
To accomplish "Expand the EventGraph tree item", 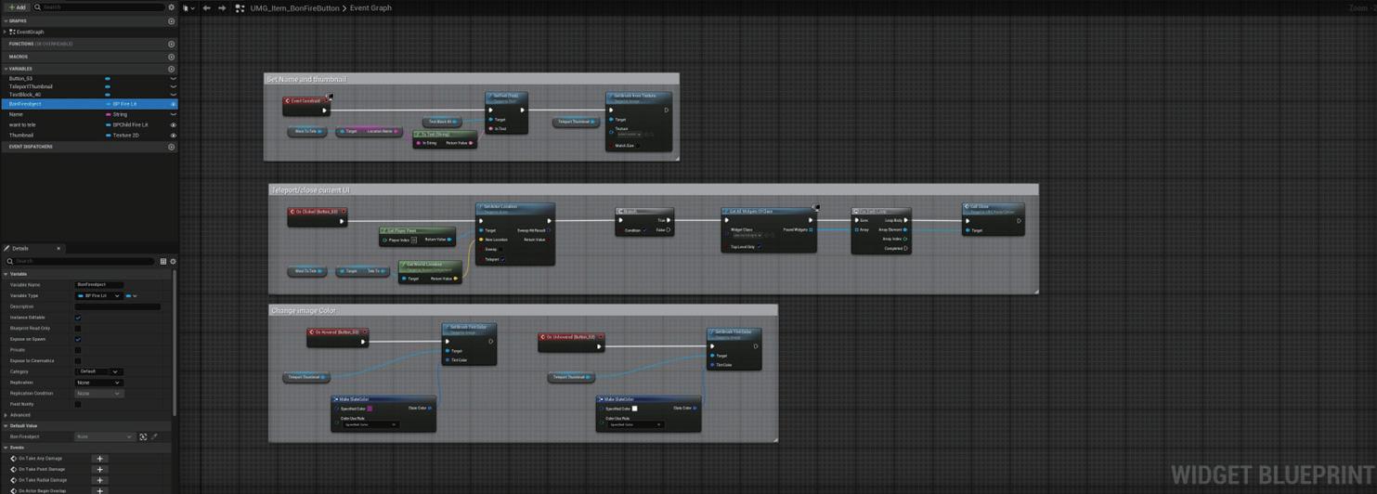I will (6, 32).
